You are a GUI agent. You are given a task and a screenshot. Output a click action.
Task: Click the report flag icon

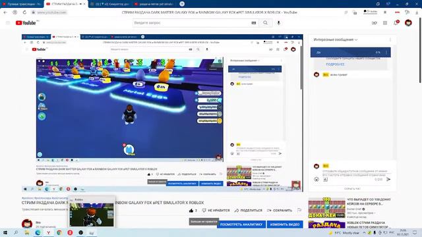click(x=299, y=210)
